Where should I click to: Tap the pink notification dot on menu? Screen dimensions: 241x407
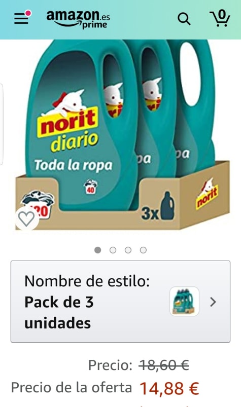click(28, 13)
